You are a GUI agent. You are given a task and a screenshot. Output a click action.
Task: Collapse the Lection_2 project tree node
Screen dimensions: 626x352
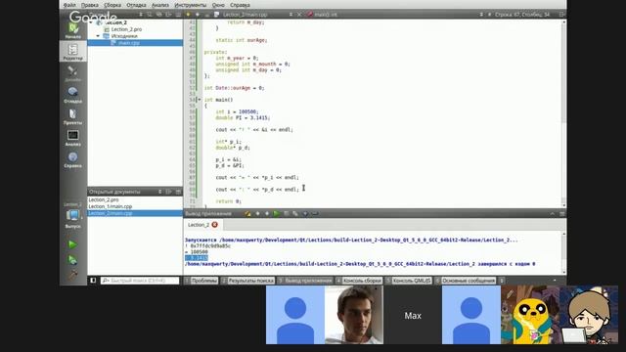91,22
